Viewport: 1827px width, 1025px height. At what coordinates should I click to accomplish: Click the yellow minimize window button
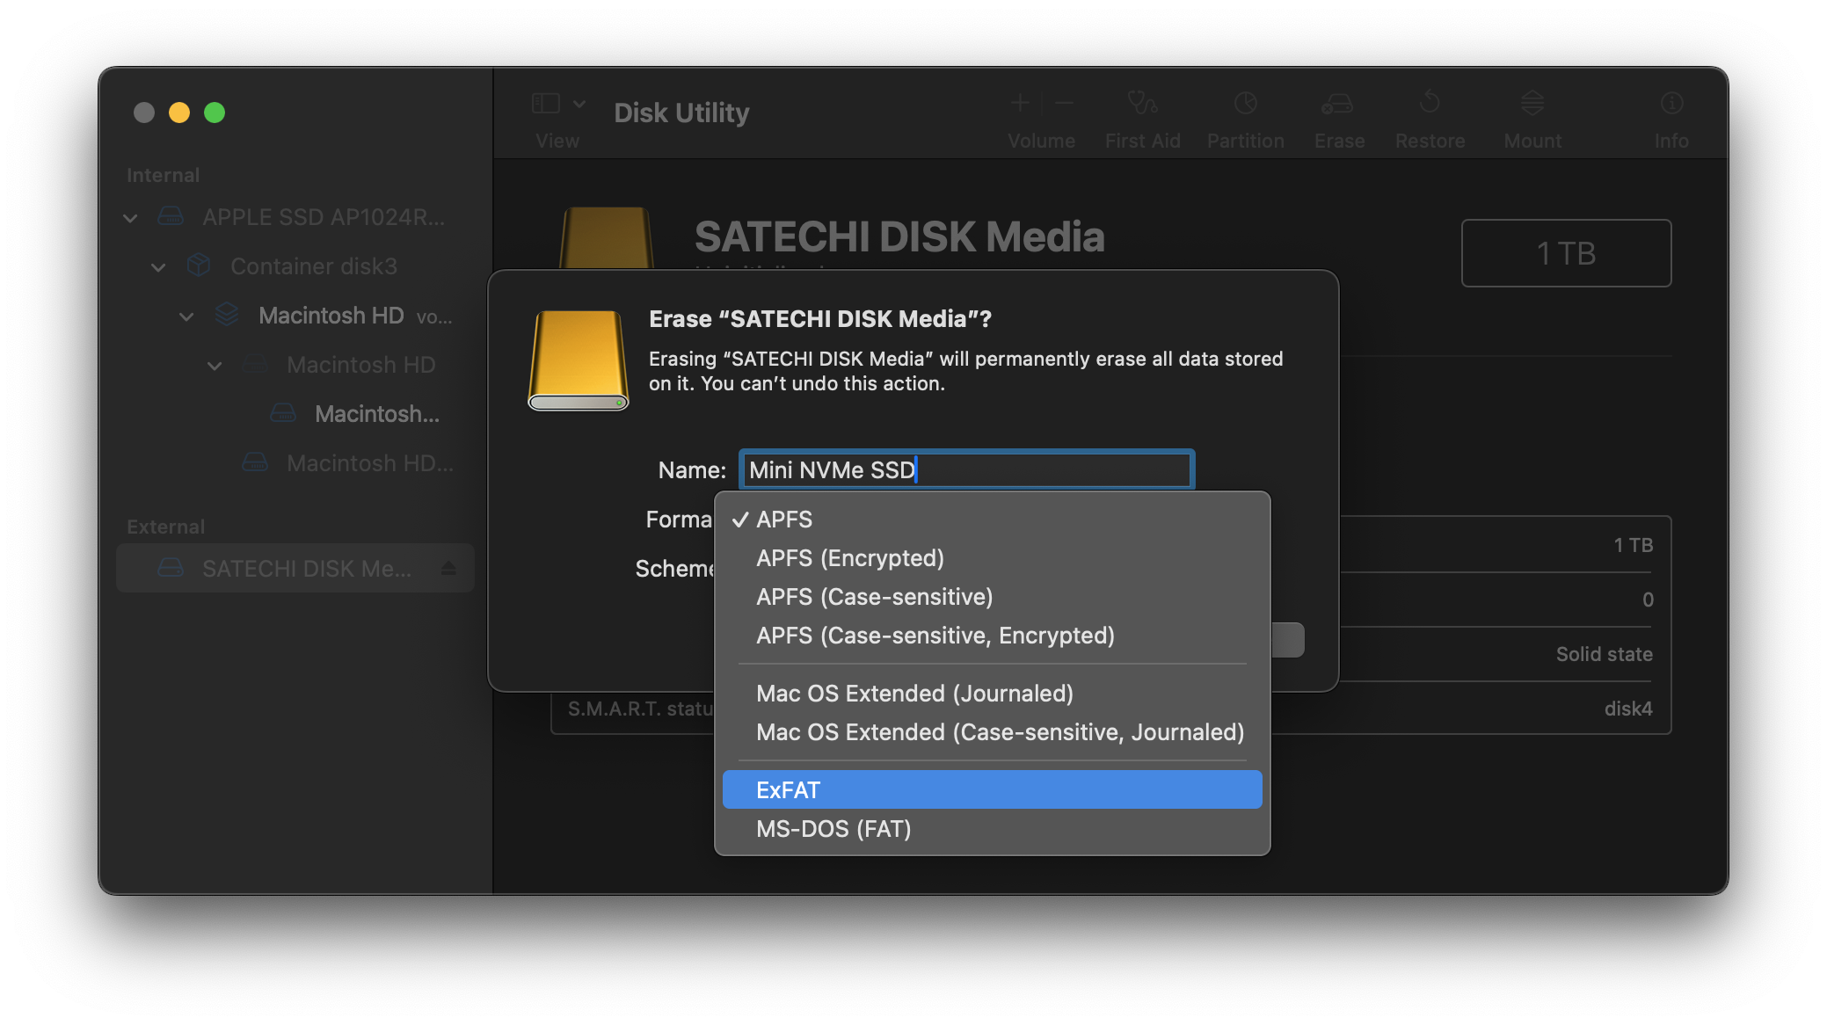point(179,113)
